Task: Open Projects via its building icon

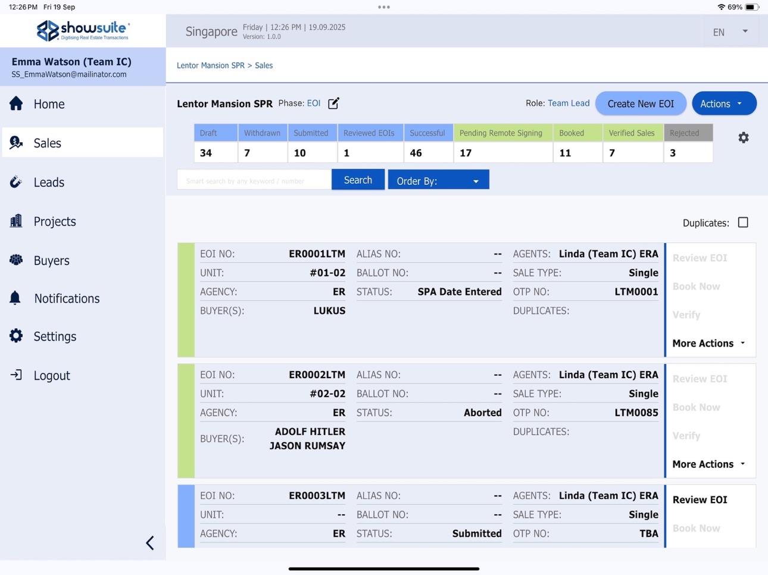Action: pos(16,221)
